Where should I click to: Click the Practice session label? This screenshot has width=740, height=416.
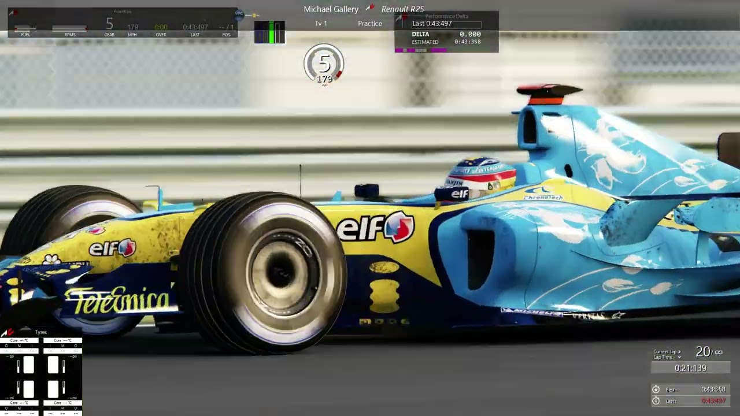coord(370,24)
